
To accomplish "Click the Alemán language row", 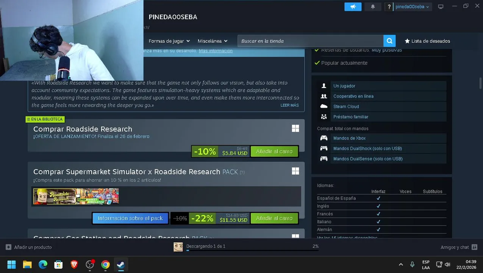I will 381,230.
